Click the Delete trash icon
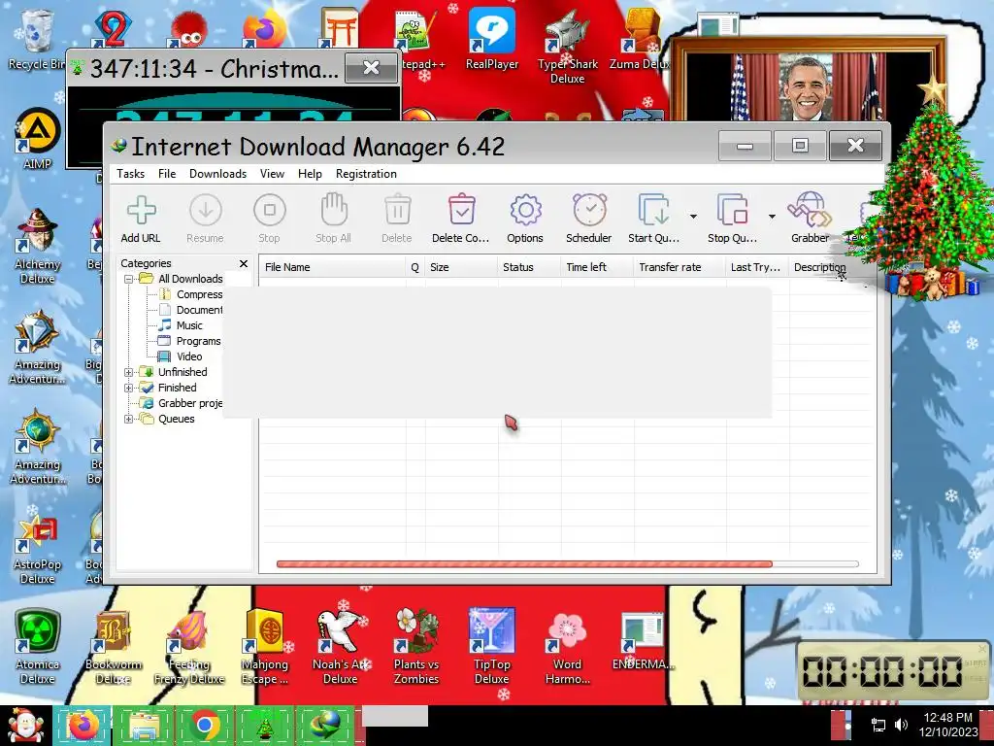This screenshot has height=746, width=994. click(397, 210)
